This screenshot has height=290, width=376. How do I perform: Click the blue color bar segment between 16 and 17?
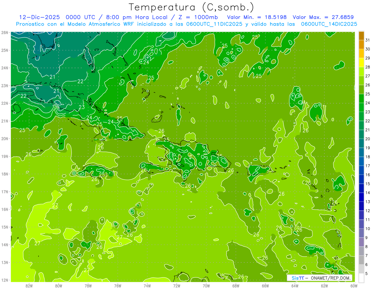click(361, 170)
